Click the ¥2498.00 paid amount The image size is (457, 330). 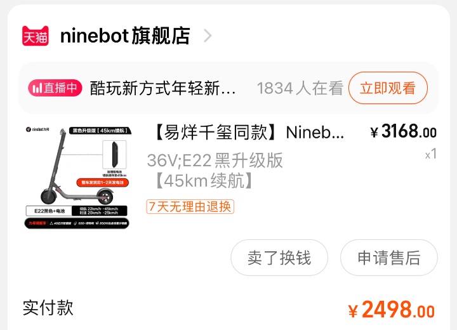coord(392,310)
